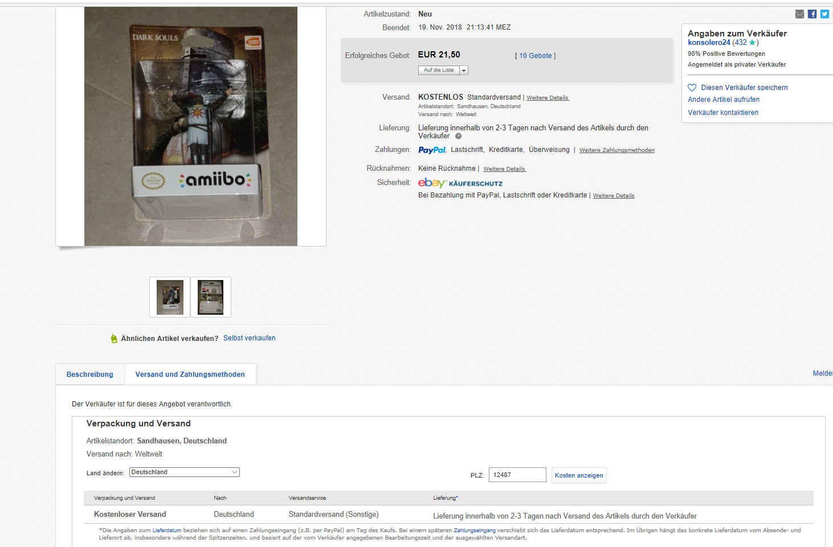The image size is (833, 547).
Task: Click the main Dark Souls amiibo image
Action: [191, 126]
